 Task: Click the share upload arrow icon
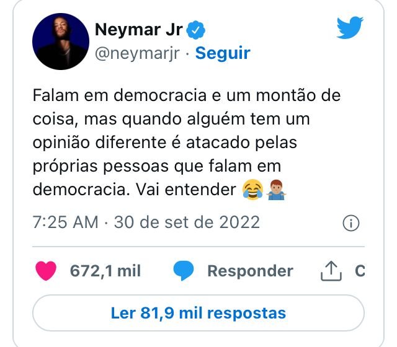click(x=331, y=271)
